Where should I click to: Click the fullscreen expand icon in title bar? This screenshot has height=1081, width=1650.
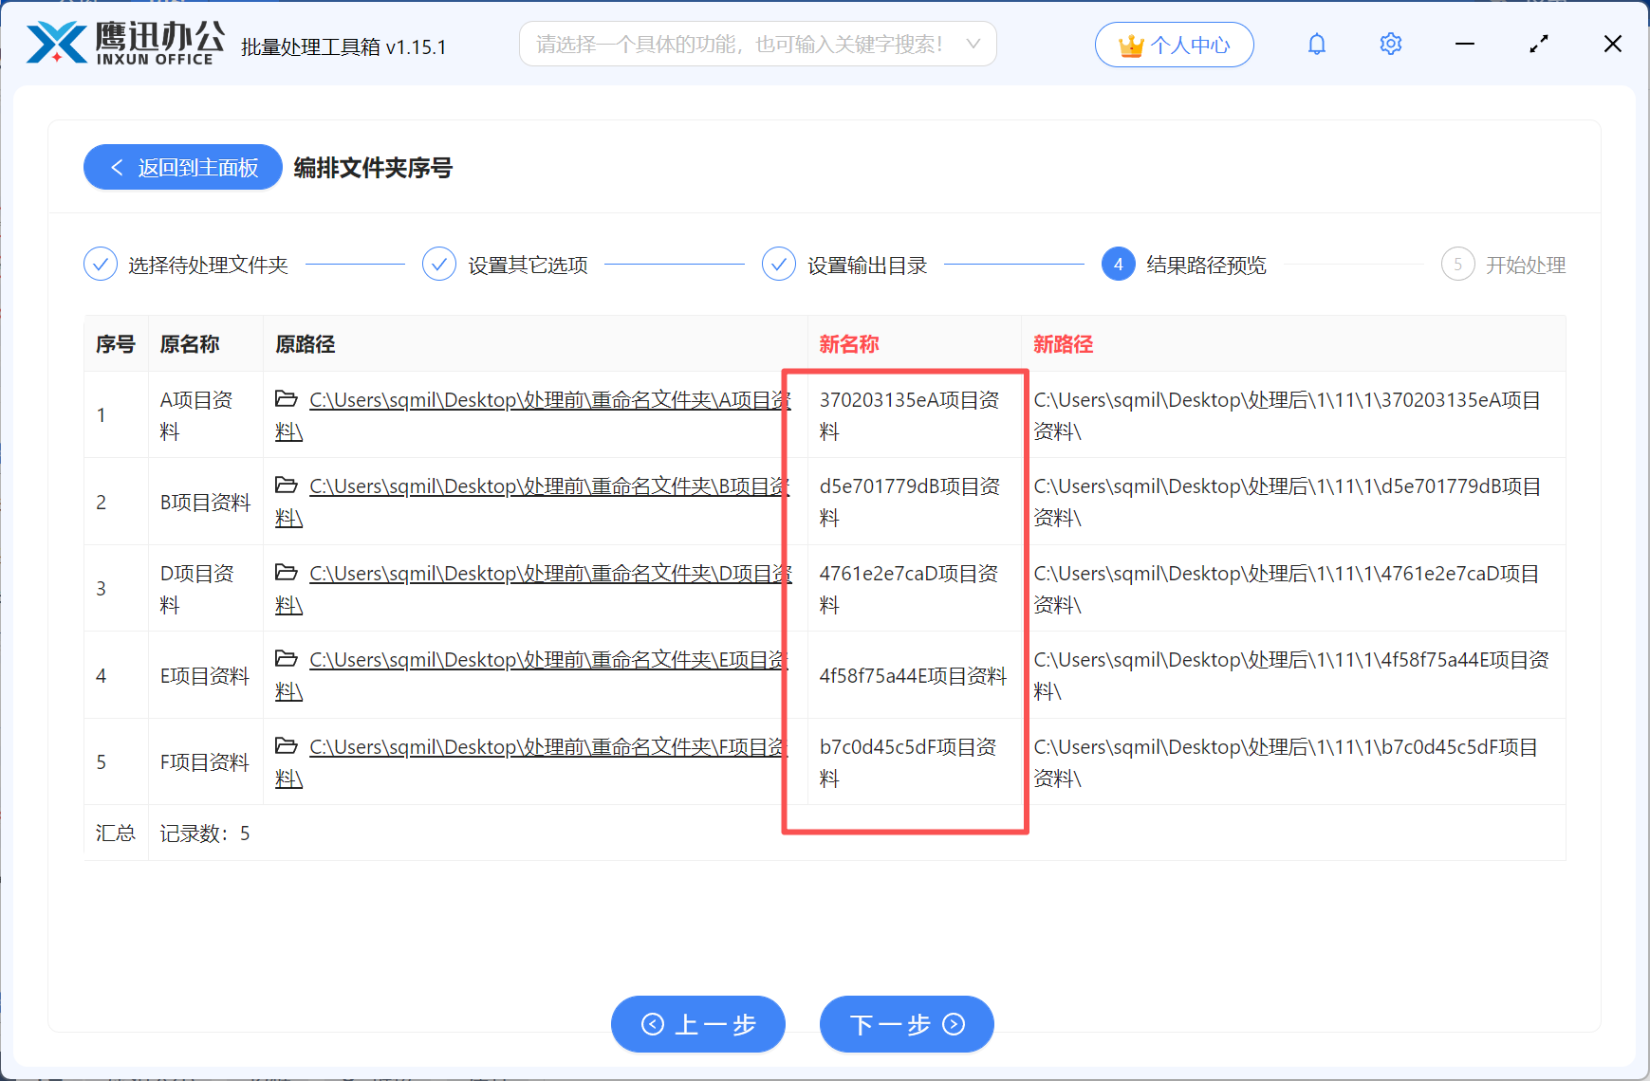[x=1539, y=44]
